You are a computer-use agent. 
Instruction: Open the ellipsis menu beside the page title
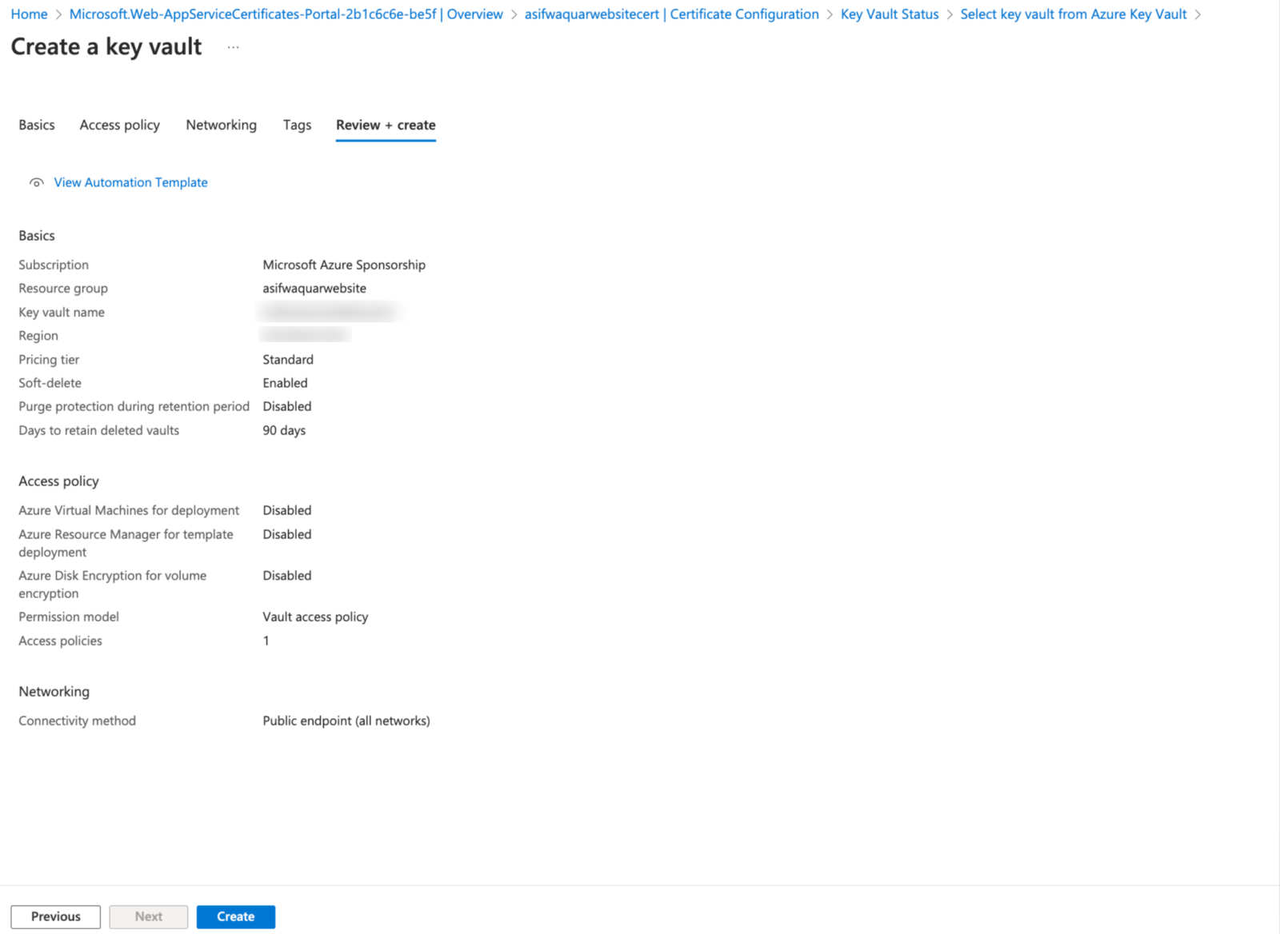233,47
